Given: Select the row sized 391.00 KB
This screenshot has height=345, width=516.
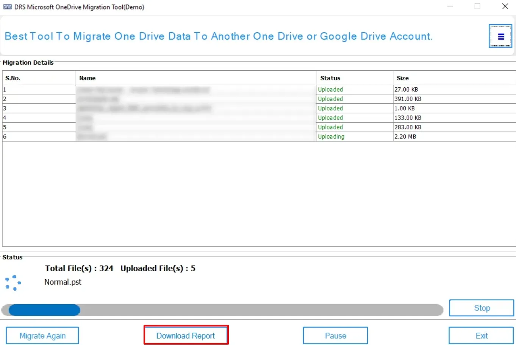Looking at the screenshot, I should [x=408, y=99].
